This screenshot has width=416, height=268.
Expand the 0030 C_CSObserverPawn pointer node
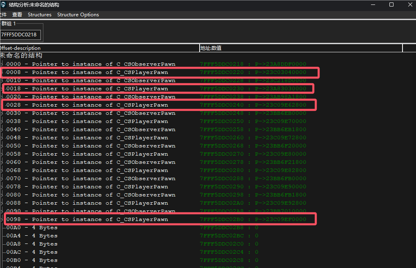click(x=2, y=113)
